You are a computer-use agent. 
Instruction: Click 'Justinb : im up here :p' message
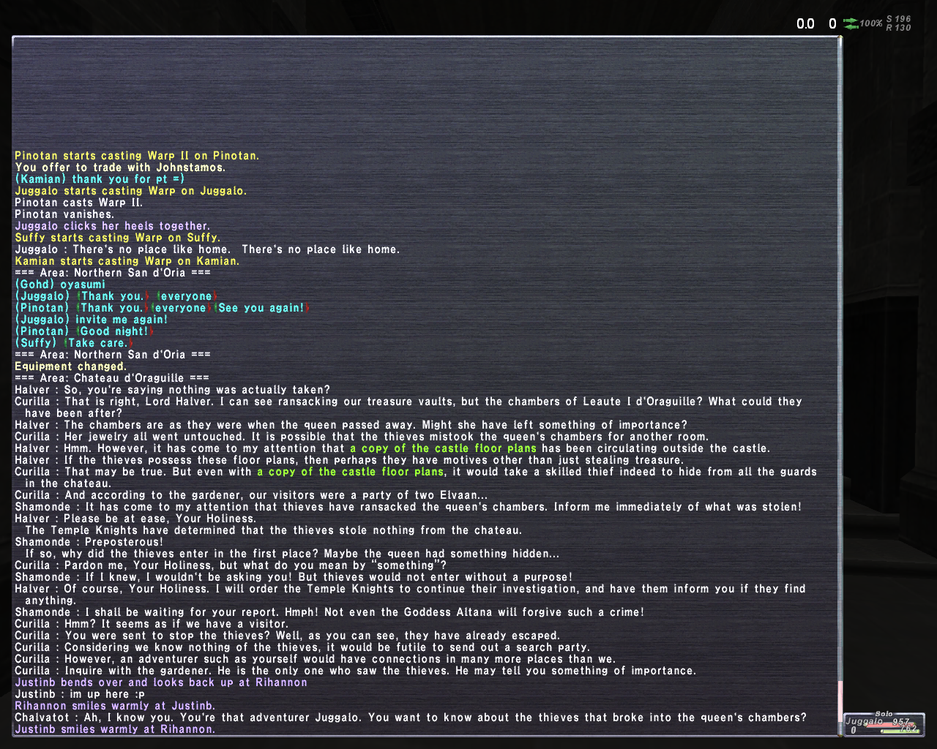point(80,694)
